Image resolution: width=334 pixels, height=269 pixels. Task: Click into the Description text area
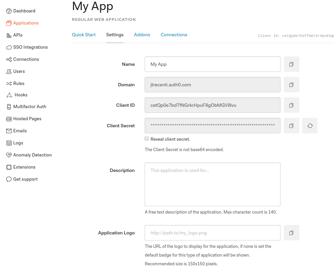point(212,184)
